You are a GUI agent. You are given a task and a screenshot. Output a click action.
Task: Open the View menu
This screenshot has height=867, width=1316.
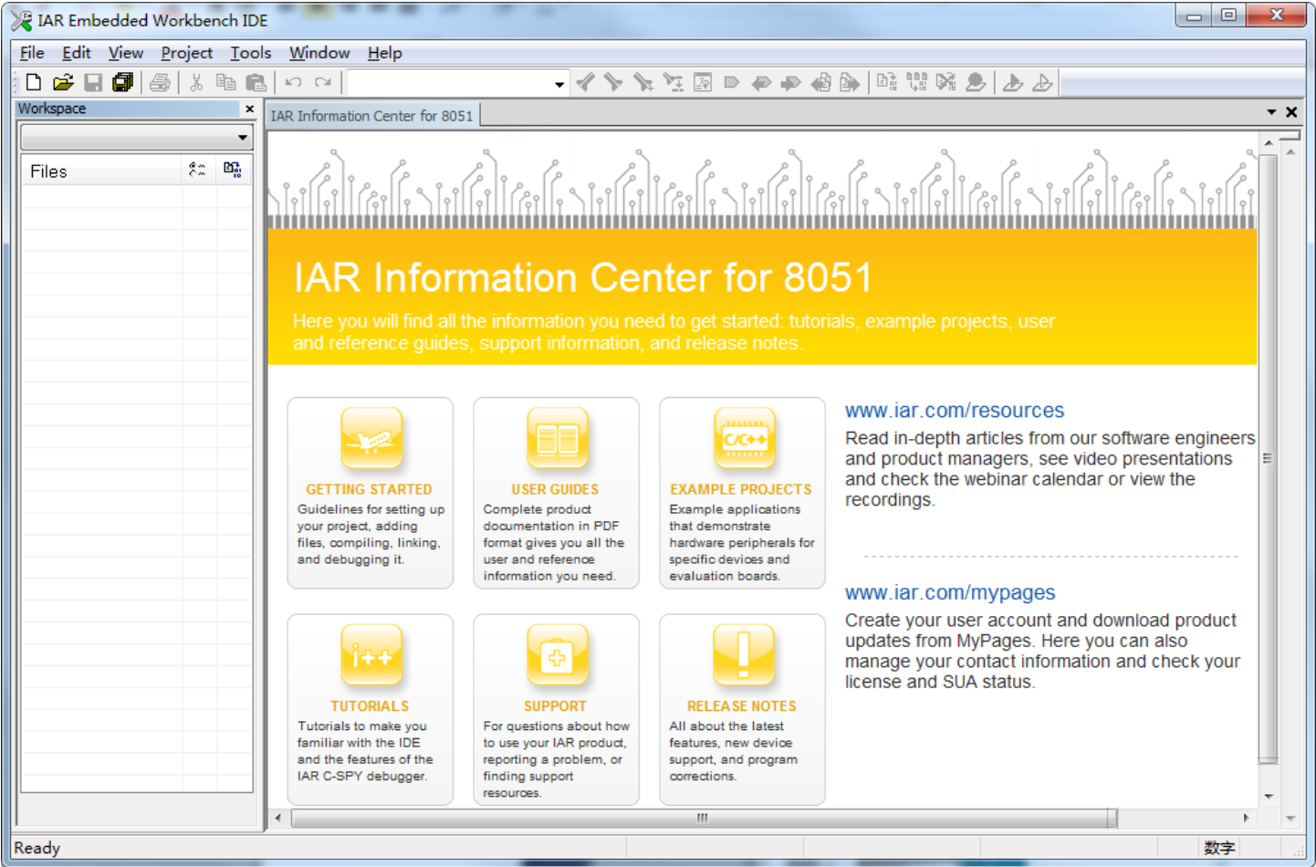(x=126, y=53)
